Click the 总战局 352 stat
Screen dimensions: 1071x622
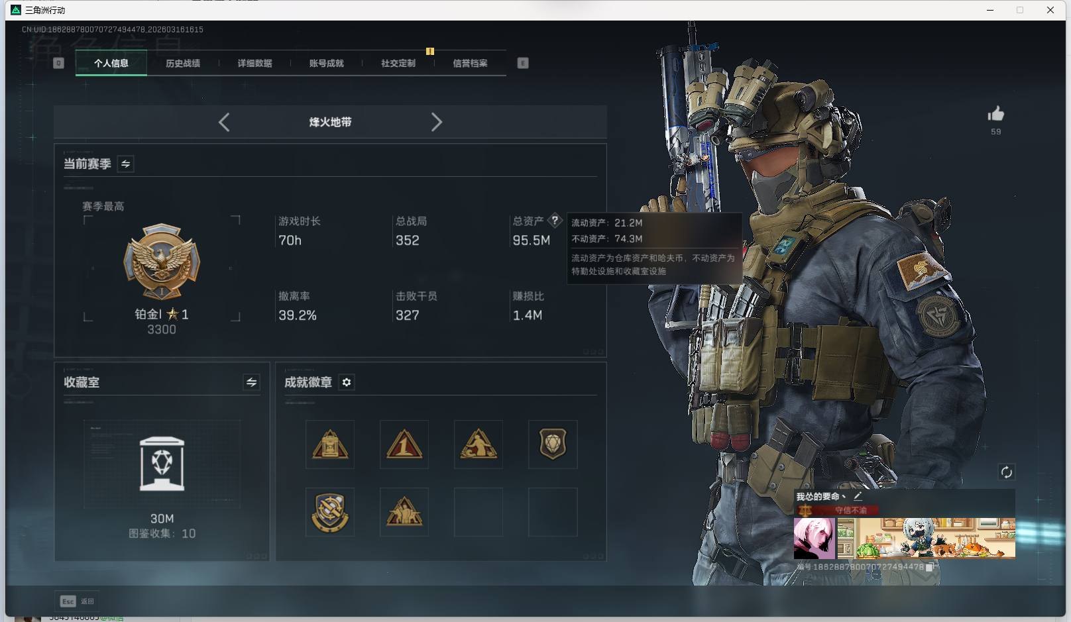pos(412,231)
